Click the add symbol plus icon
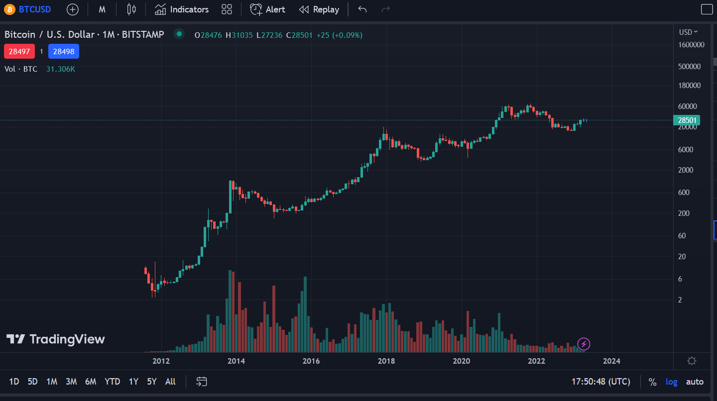717x401 pixels. [73, 9]
